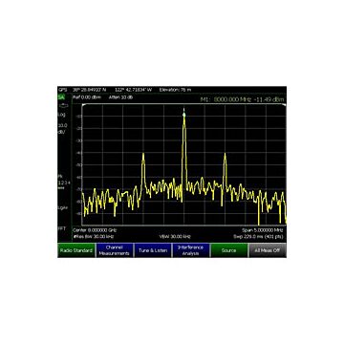Click the Center frequency readout

click(95, 230)
